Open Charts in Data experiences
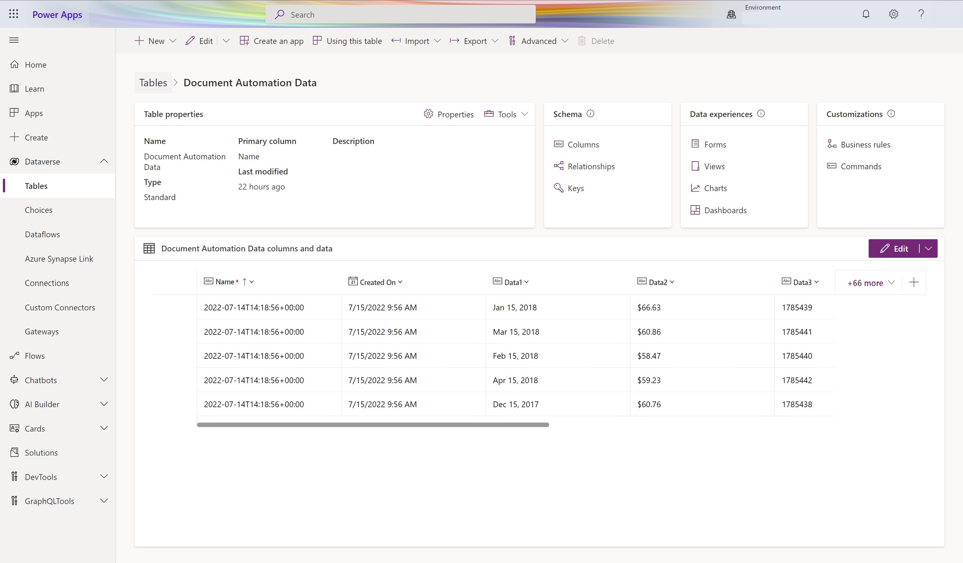The image size is (963, 563). 708,188
